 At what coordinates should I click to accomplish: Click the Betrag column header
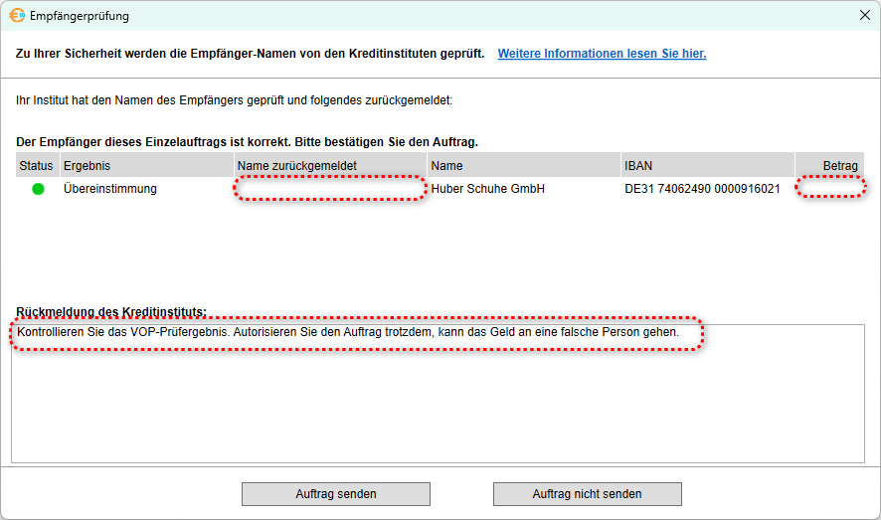[x=839, y=166]
